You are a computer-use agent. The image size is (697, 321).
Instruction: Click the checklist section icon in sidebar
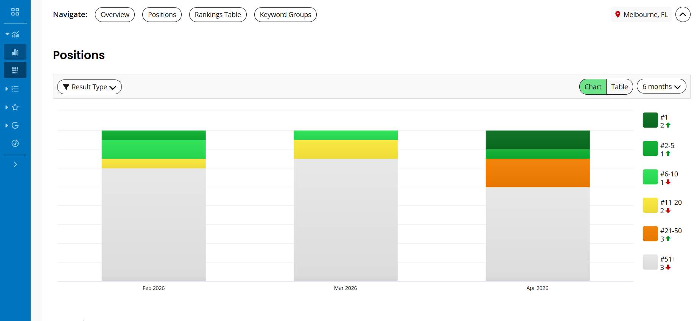click(x=15, y=89)
